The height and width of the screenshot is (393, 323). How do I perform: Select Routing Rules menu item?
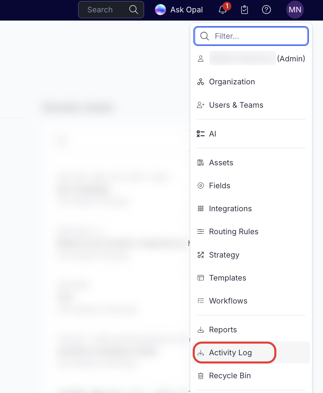tap(234, 231)
